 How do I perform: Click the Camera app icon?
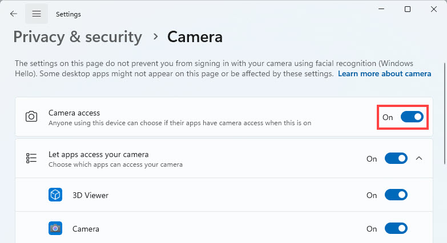(x=55, y=229)
